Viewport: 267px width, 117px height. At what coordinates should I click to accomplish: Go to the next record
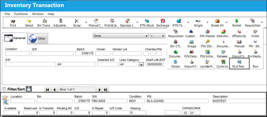tap(100, 90)
